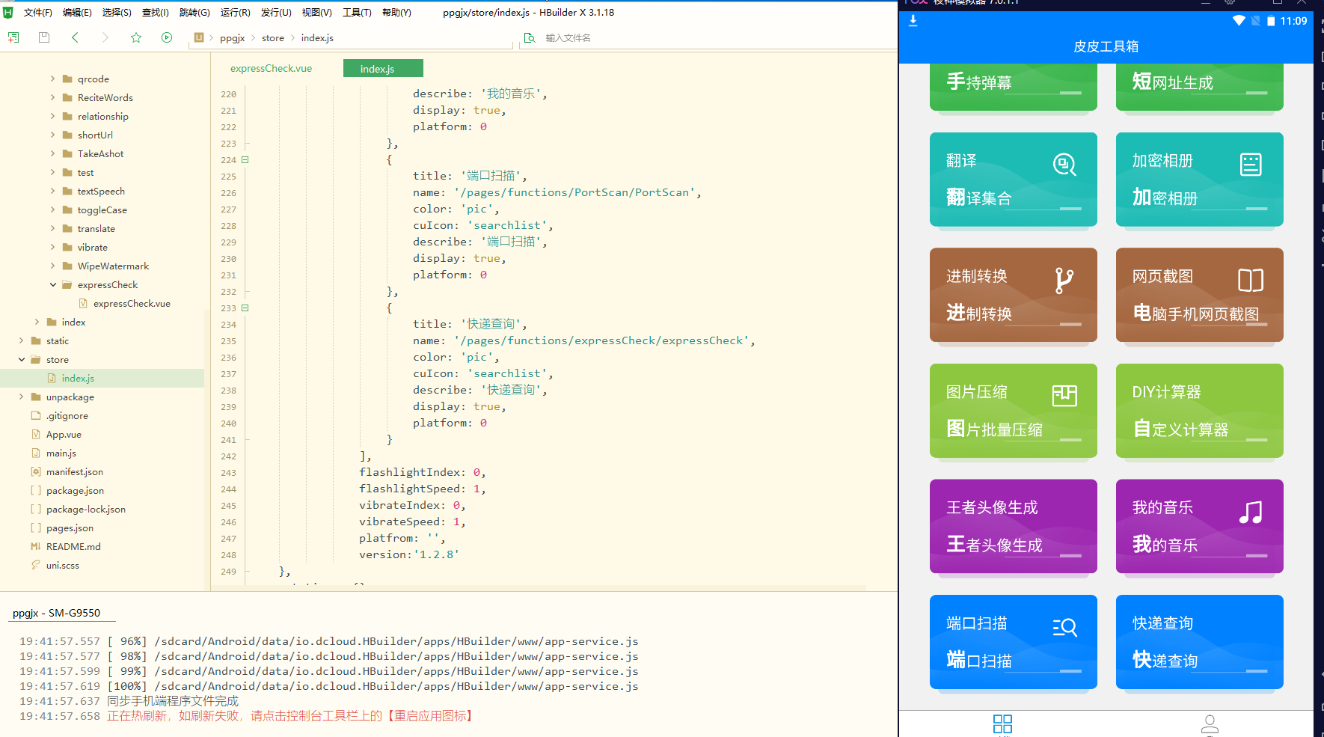Screen dimensions: 1324x737
Task: Expand the TakeAshot folder
Action: pyautogui.click(x=52, y=153)
